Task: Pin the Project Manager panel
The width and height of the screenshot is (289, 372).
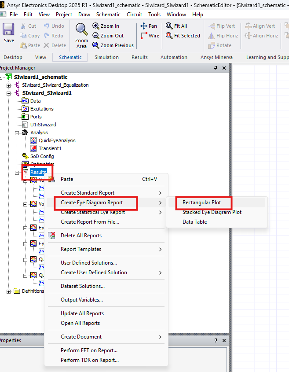Action: 216,68
